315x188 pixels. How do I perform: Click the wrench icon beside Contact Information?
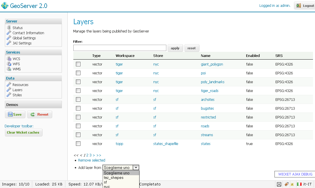pyautogui.click(x=9, y=32)
